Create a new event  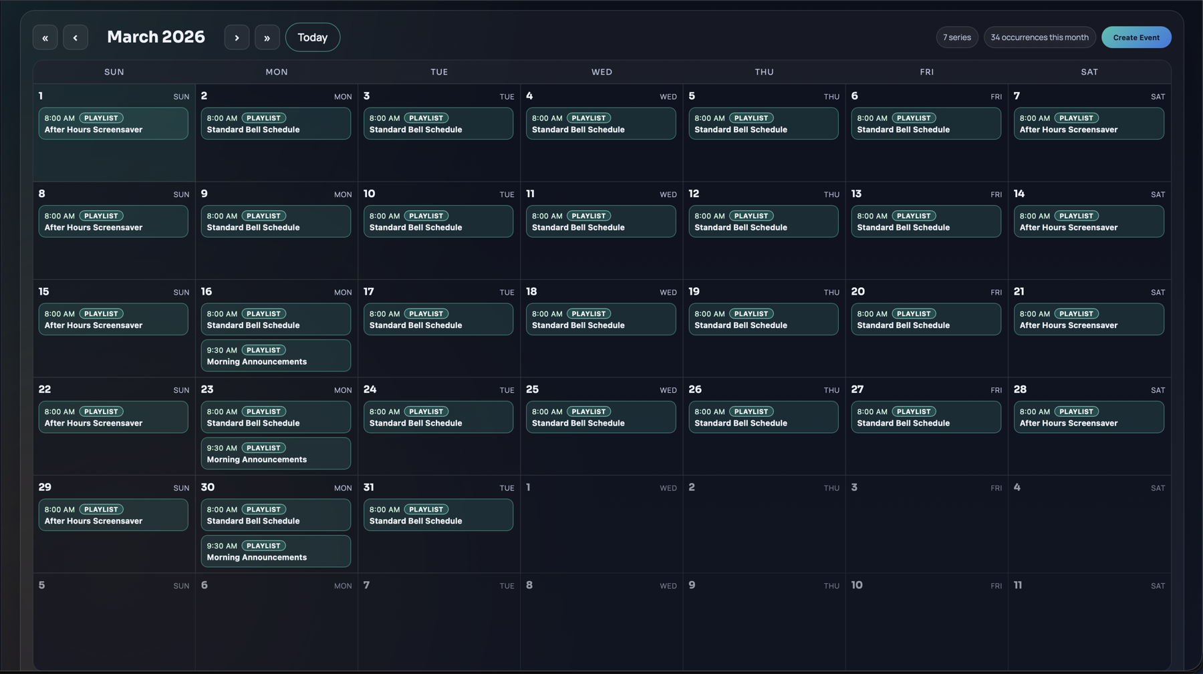(x=1136, y=37)
